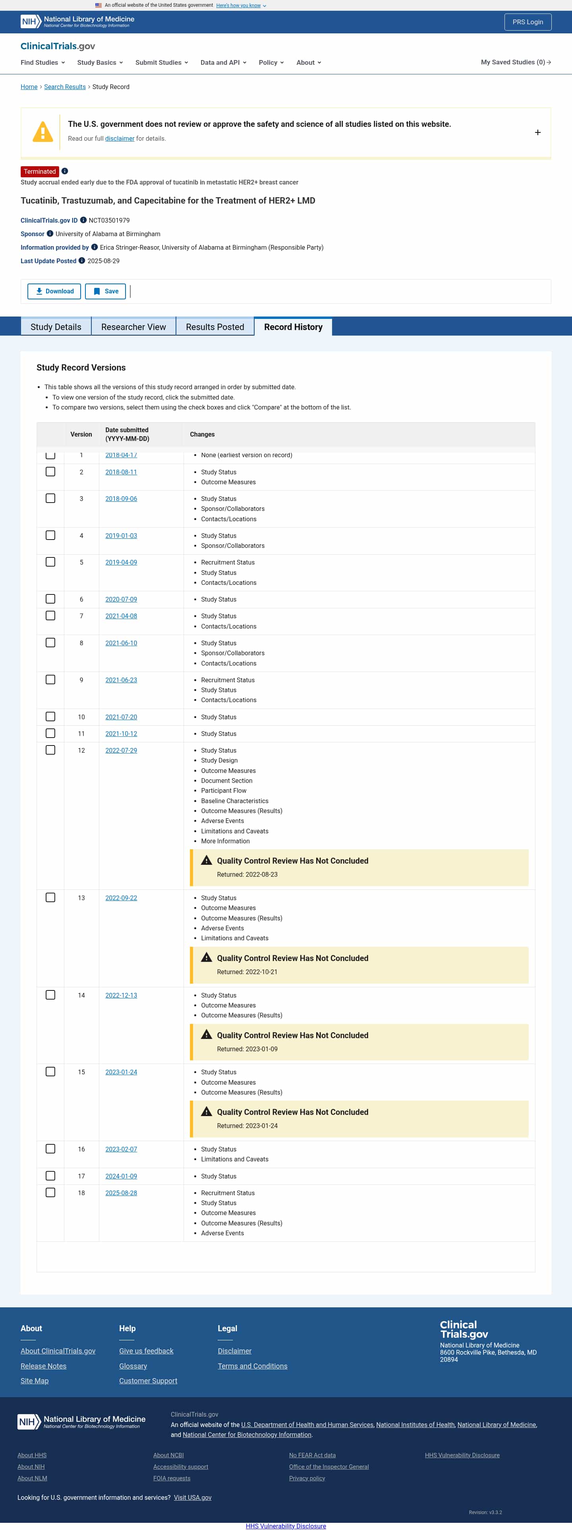Click the NIH National Library of Medicine logo

78,21
